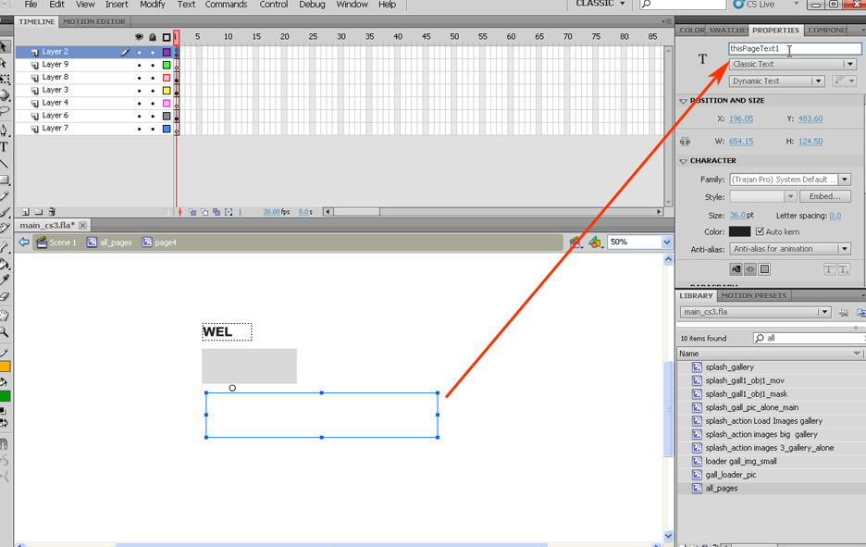The image size is (866, 547).
Task: Click the New Layer icon
Action: point(25,212)
